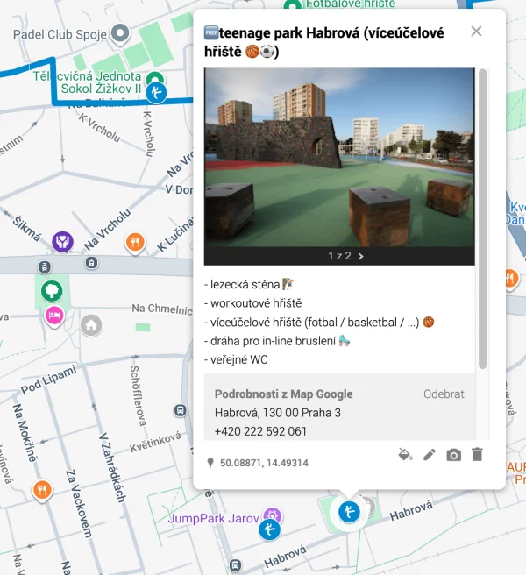The image size is (526, 575).
Task: Close the teenage park Habrová info card
Action: click(x=476, y=32)
